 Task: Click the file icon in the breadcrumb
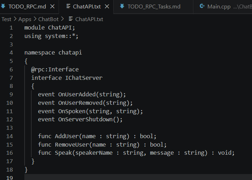click(x=71, y=19)
